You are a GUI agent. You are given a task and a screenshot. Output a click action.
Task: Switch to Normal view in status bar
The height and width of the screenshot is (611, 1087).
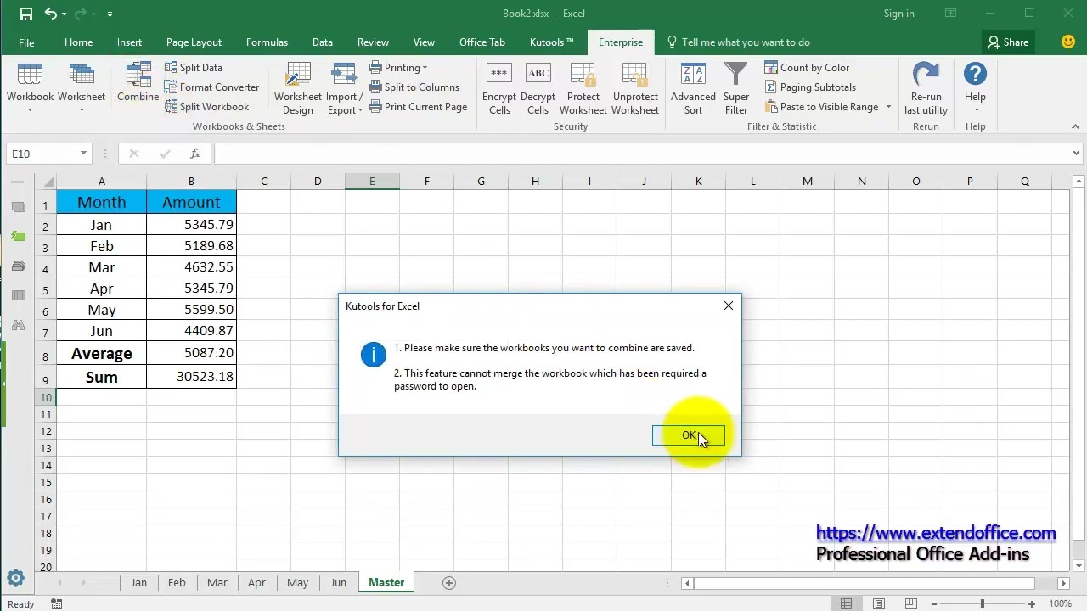pos(846,604)
